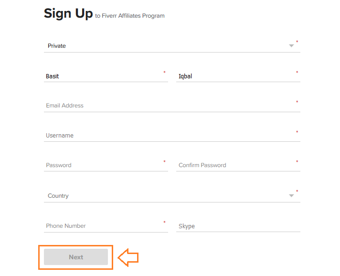Click the arrow icon on the Country selector
The height and width of the screenshot is (276, 340).
click(291, 196)
